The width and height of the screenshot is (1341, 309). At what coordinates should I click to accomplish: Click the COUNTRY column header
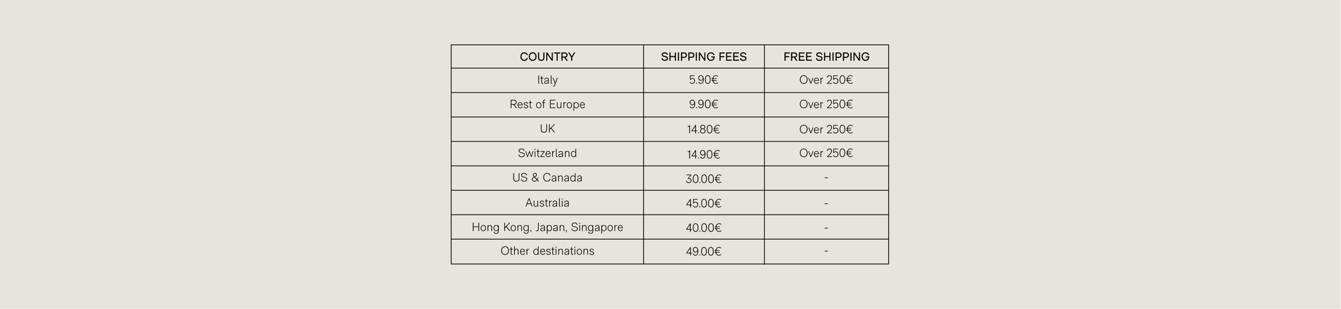[x=547, y=57]
